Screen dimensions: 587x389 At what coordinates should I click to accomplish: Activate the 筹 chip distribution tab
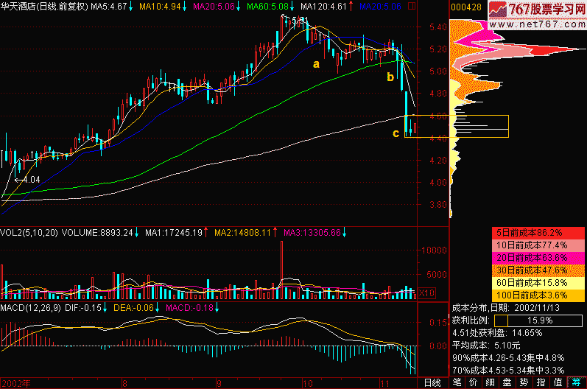[x=575, y=382]
